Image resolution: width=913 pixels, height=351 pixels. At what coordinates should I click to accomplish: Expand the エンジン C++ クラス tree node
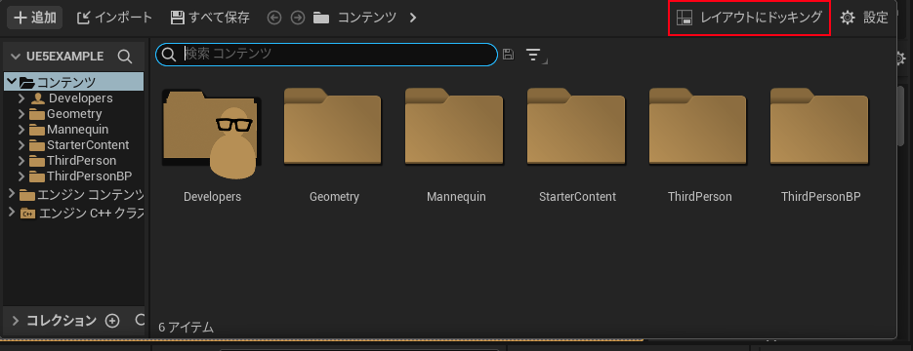pos(12,213)
